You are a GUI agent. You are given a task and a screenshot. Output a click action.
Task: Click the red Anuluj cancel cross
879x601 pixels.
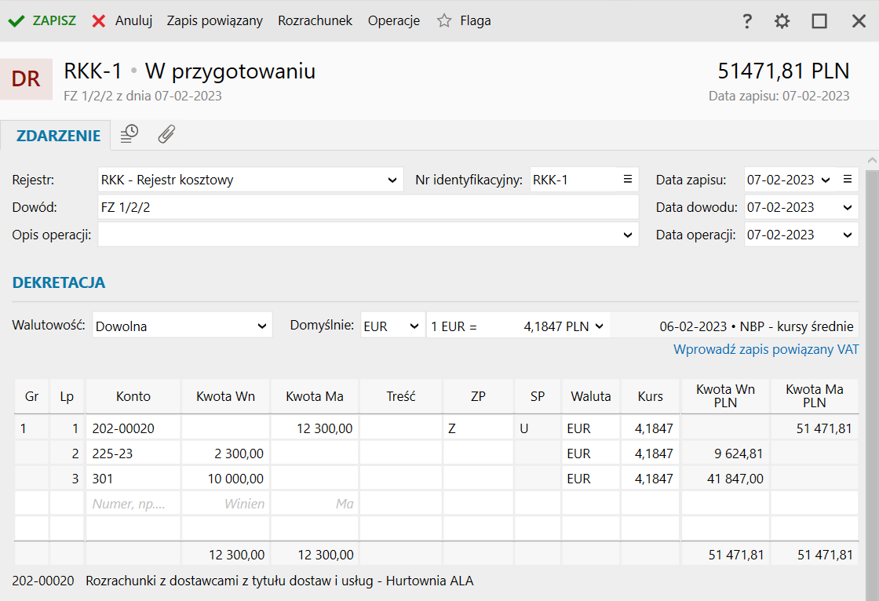coord(99,21)
